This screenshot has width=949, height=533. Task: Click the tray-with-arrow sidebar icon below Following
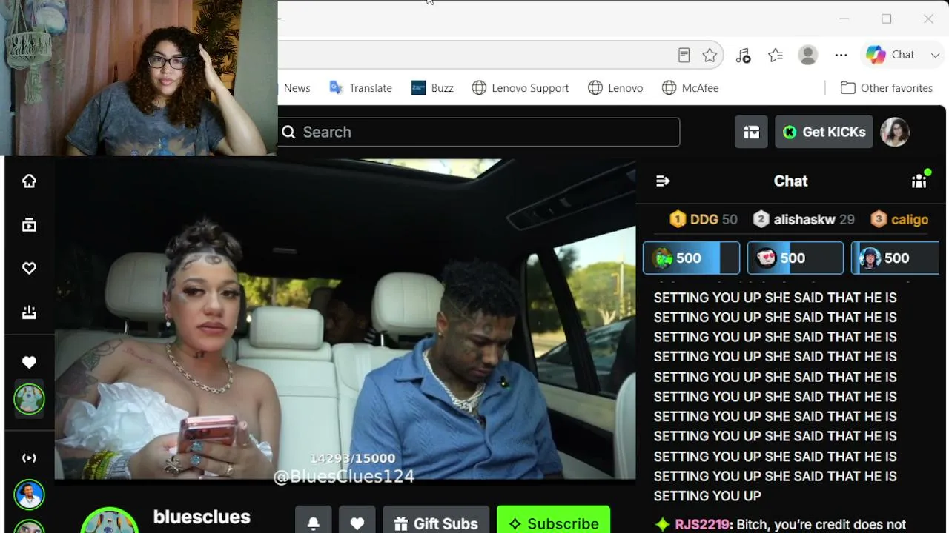tap(29, 312)
